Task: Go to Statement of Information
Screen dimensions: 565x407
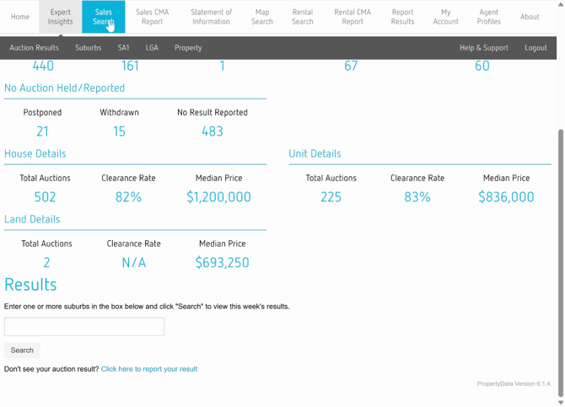Action: (x=211, y=17)
